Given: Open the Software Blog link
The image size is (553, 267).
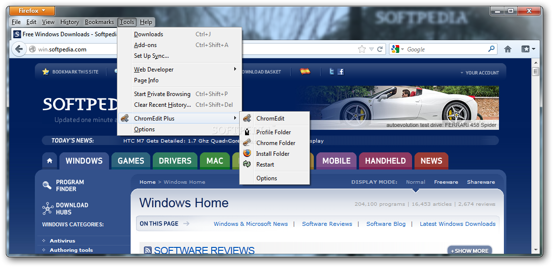Looking at the screenshot, I should [386, 224].
